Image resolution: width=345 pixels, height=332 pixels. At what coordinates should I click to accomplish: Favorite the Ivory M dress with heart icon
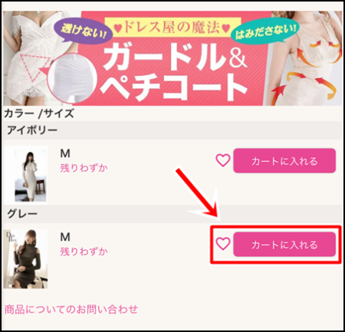click(223, 160)
